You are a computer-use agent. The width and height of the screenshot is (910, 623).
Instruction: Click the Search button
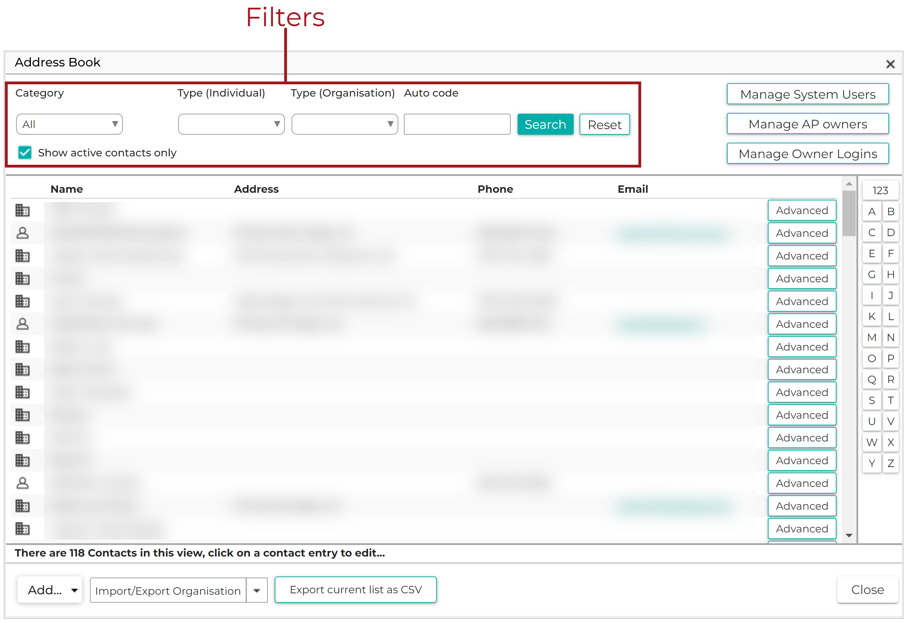click(x=545, y=125)
